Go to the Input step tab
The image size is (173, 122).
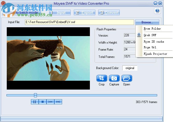point(60,12)
